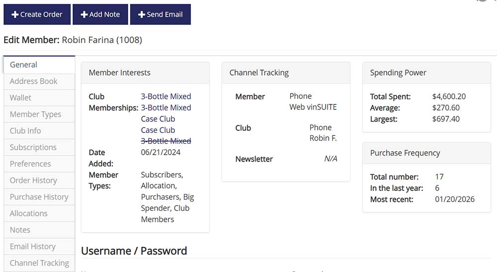This screenshot has width=497, height=272.
Task: Open the Purchase History tab
Action: [39, 196]
